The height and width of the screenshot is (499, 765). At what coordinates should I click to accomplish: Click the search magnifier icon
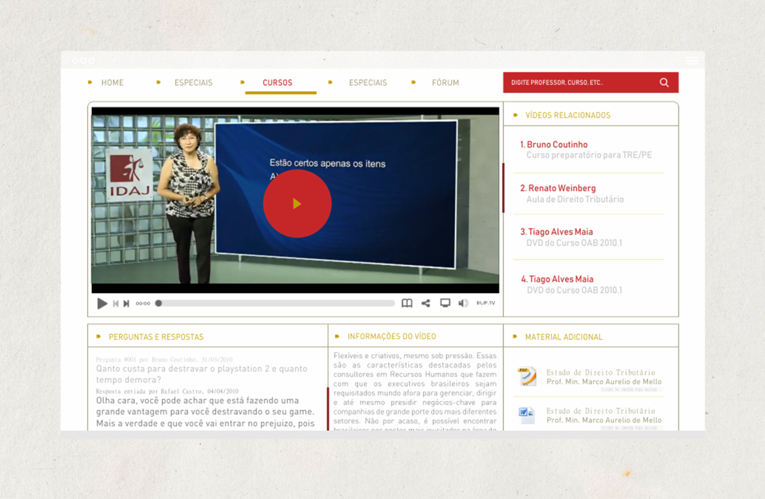click(664, 82)
